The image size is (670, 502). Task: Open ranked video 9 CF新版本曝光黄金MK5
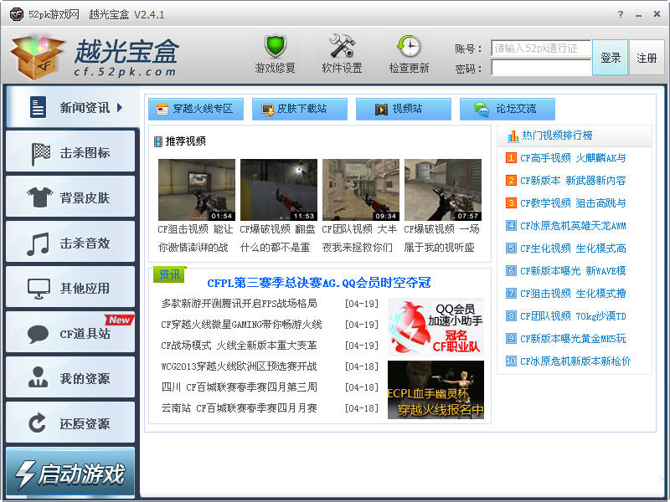point(573,339)
